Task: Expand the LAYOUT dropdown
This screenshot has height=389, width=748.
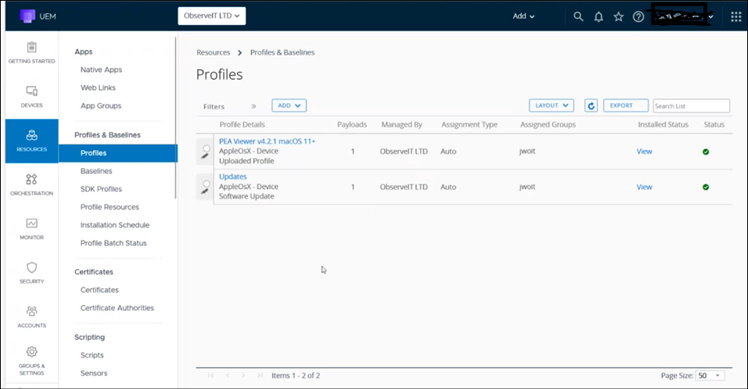Action: pos(552,105)
